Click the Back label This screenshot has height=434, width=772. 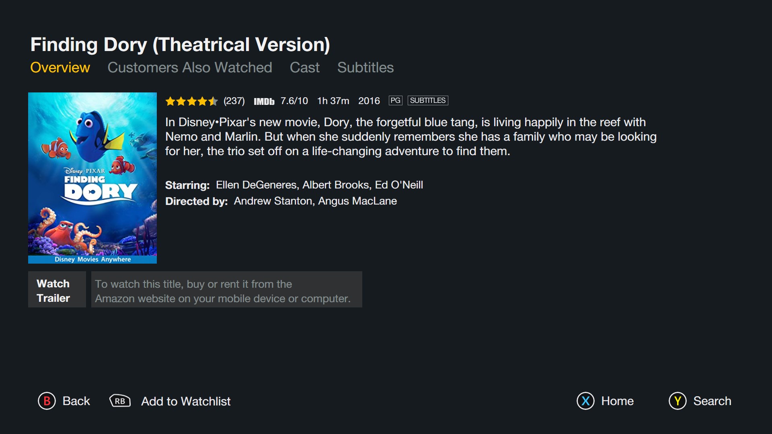click(76, 401)
